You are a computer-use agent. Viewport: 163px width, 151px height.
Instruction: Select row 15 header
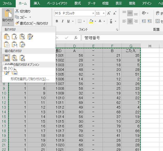[4, 117]
